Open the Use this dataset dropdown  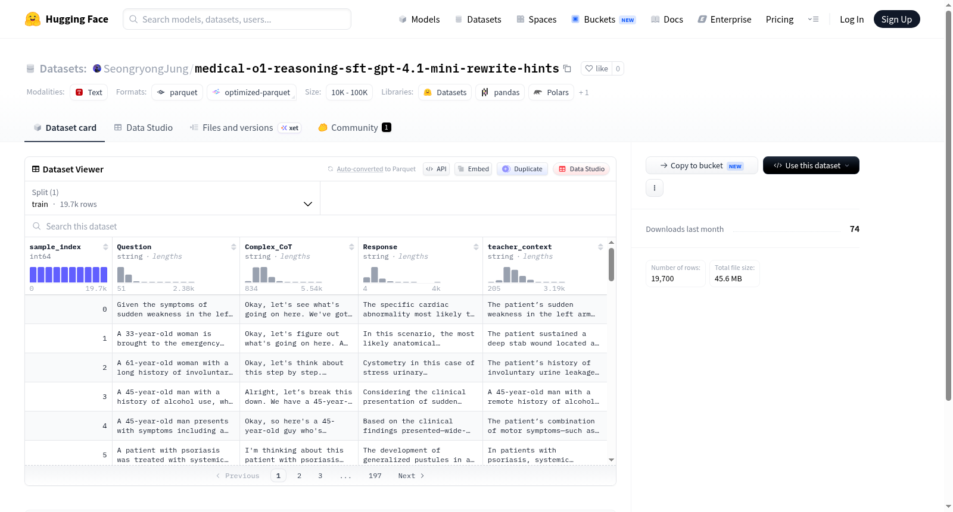[x=811, y=165]
